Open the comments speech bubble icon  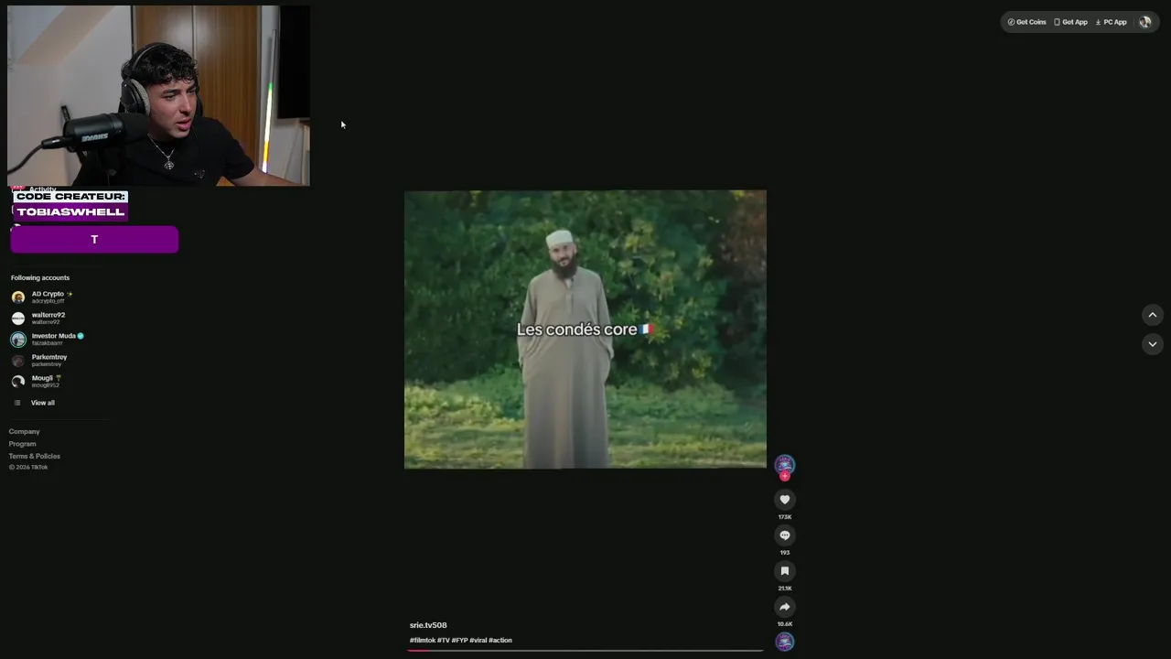click(x=784, y=535)
